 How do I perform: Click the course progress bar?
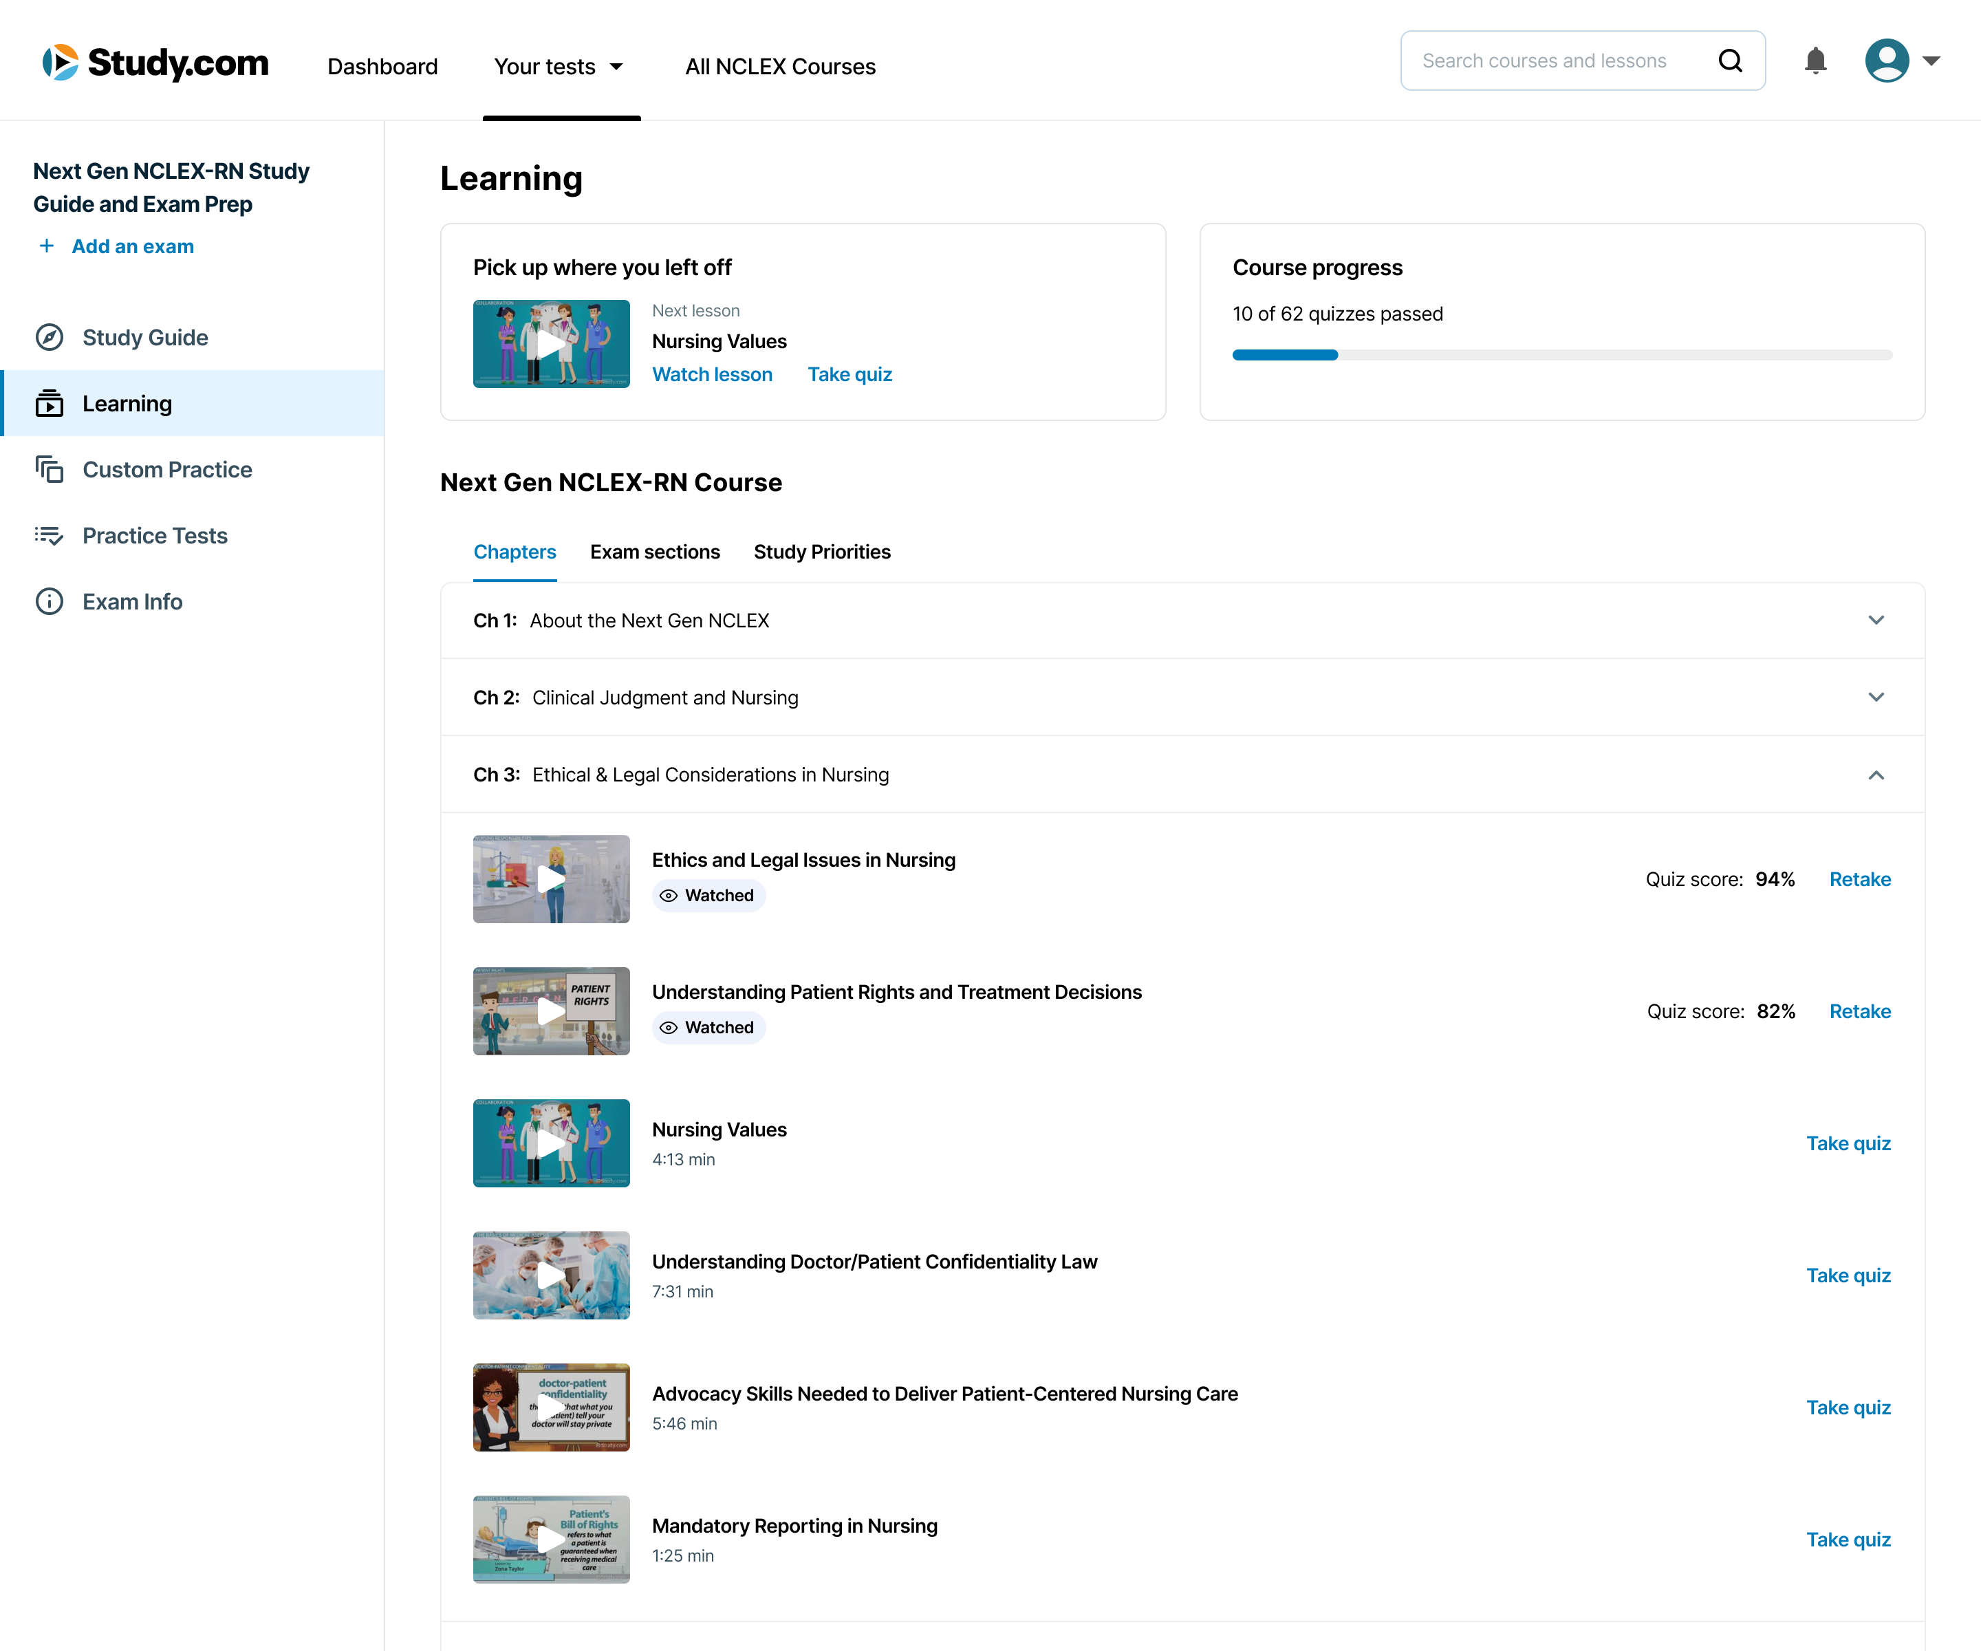(1562, 355)
